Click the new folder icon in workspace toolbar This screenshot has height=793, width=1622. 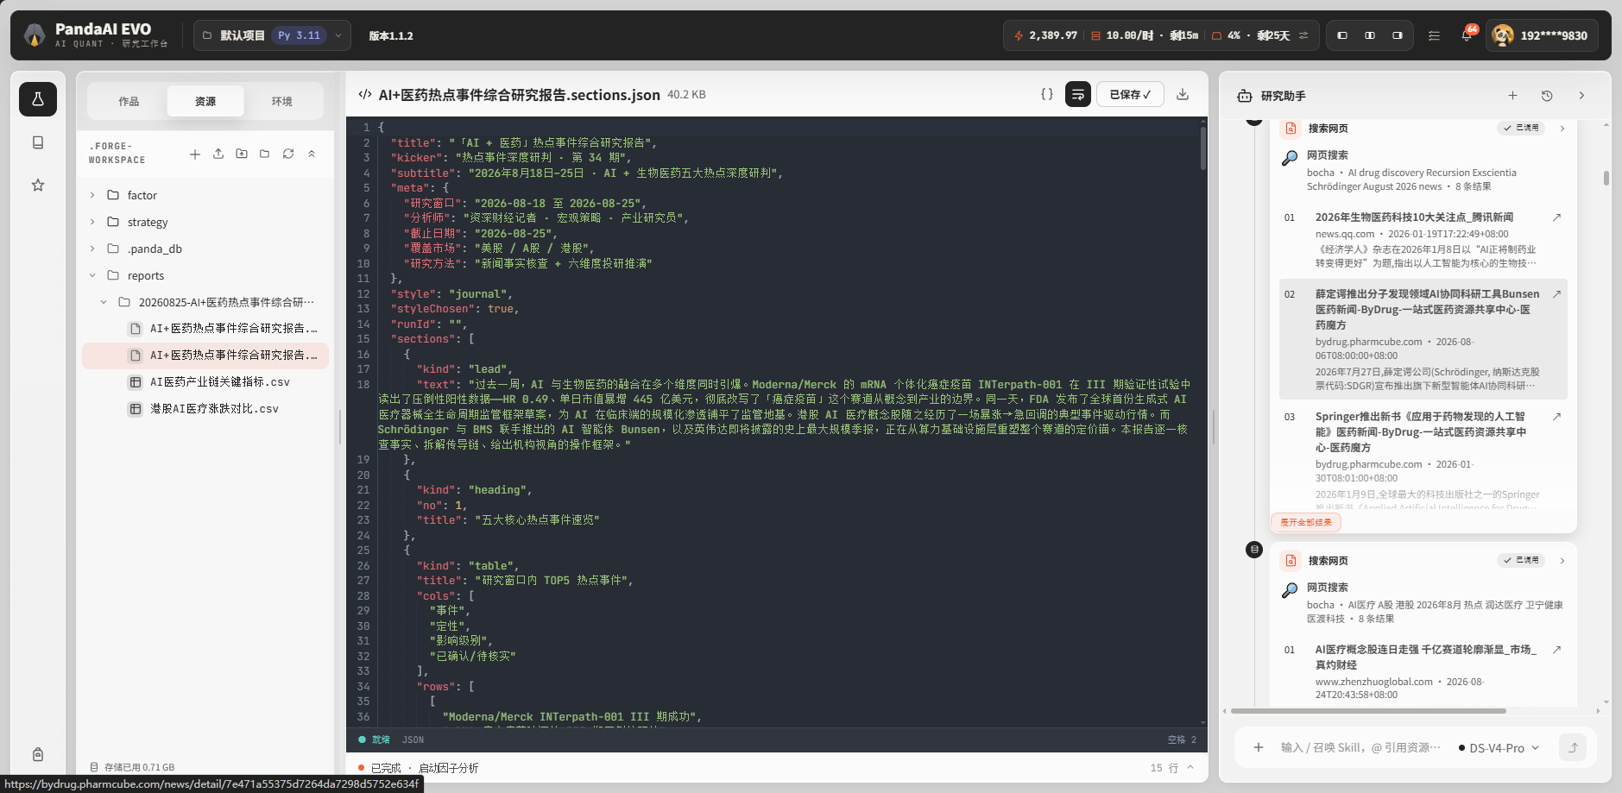tap(265, 154)
